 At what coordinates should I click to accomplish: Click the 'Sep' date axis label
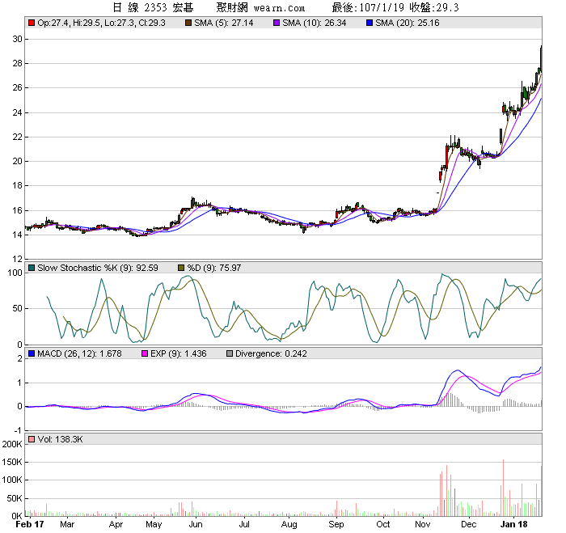pyautogui.click(x=336, y=524)
